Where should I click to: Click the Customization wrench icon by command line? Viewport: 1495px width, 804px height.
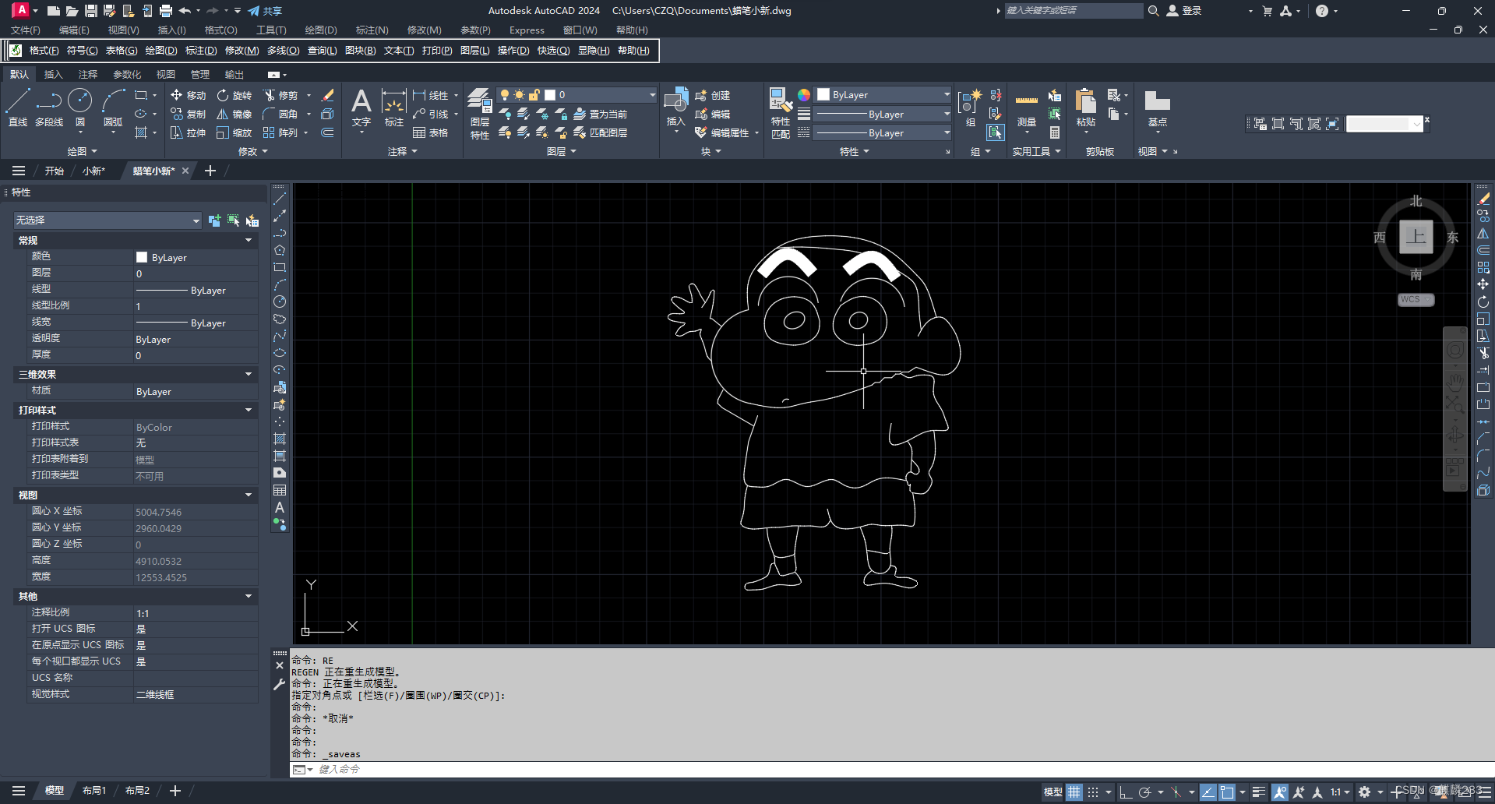pyautogui.click(x=280, y=684)
